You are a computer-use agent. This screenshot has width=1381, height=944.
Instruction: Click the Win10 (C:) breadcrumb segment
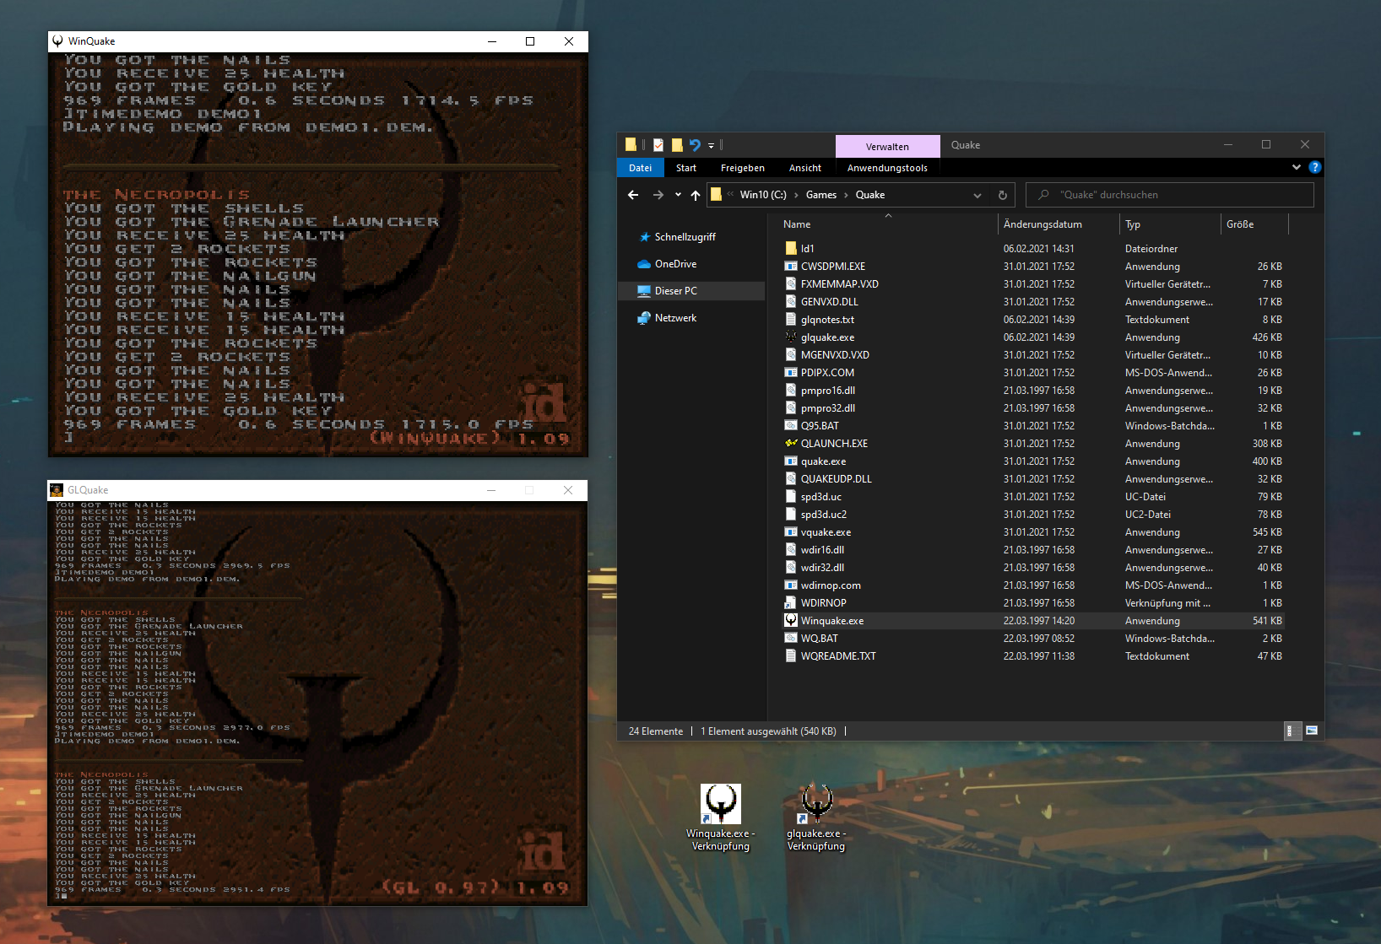point(763,195)
